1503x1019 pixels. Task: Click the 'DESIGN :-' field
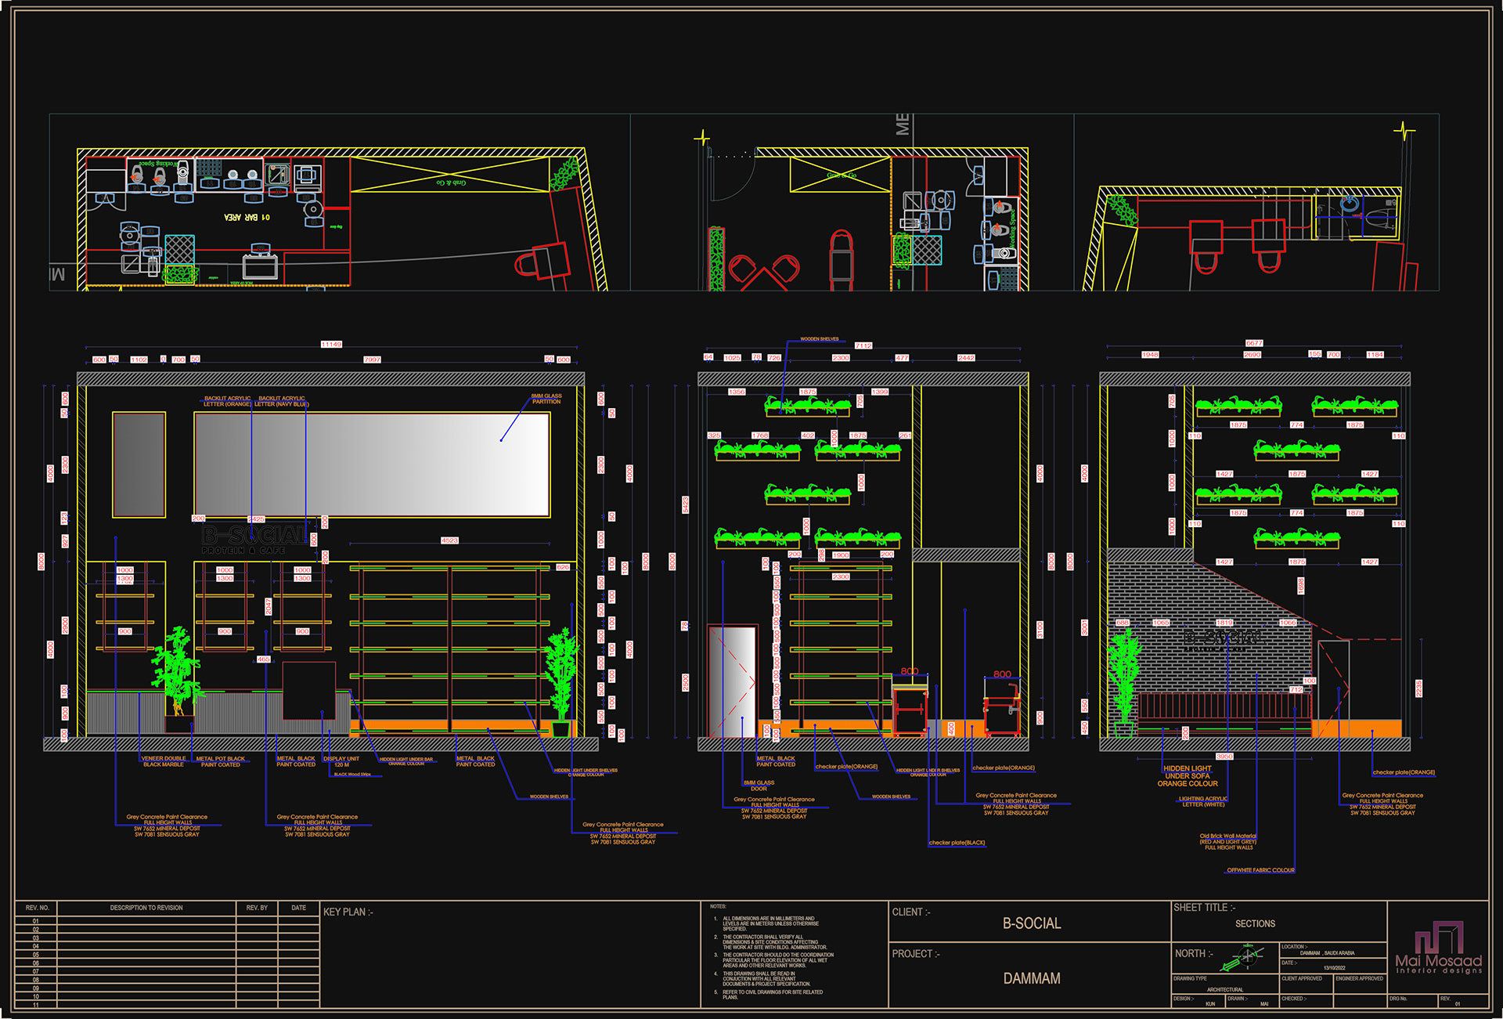(x=1198, y=1000)
